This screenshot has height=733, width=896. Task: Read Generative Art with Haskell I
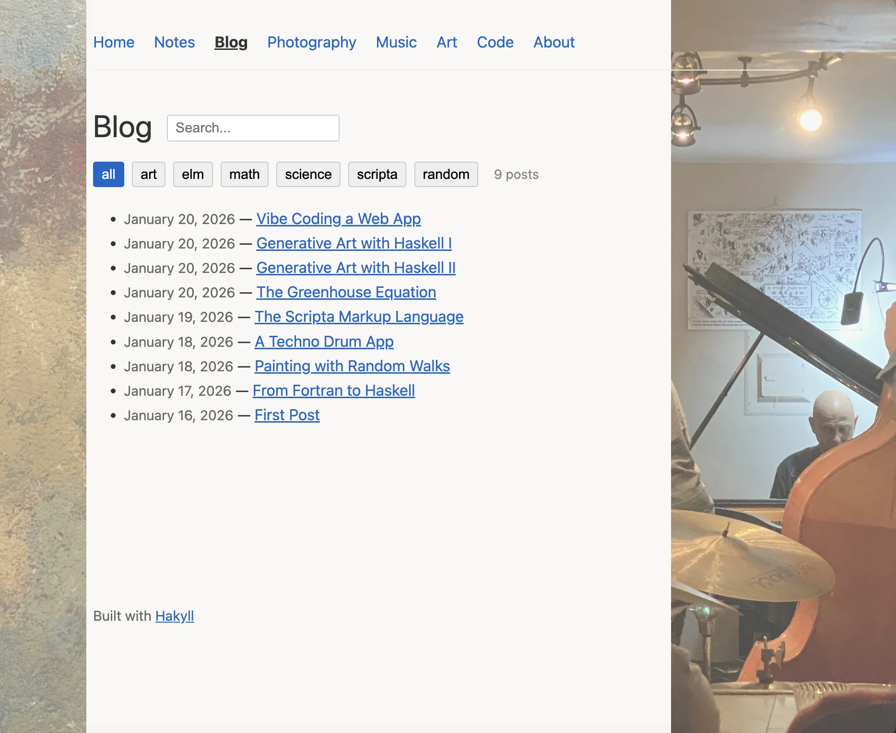click(354, 243)
